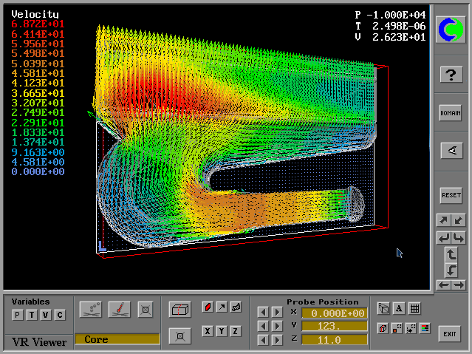Click the wireframe box outline icon
This screenshot has height=354, width=472.
pos(179,310)
